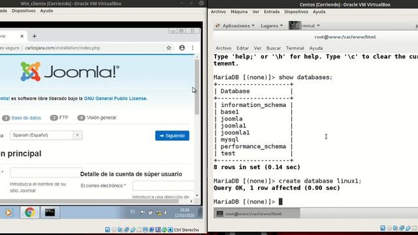The image size is (418, 235).
Task: Switch to FTP step tab
Action: [59, 117]
